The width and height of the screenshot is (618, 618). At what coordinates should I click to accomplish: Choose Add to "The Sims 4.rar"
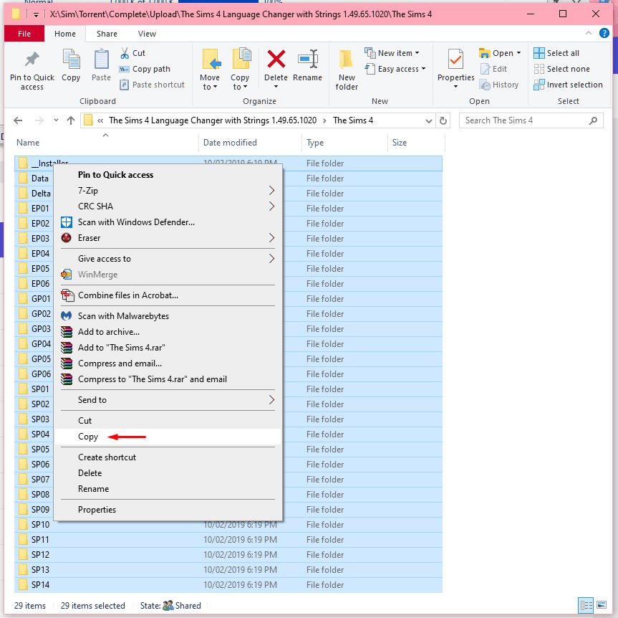point(168,348)
